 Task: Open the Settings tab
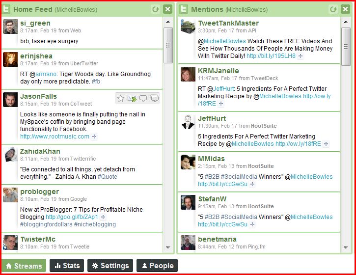click(x=110, y=266)
